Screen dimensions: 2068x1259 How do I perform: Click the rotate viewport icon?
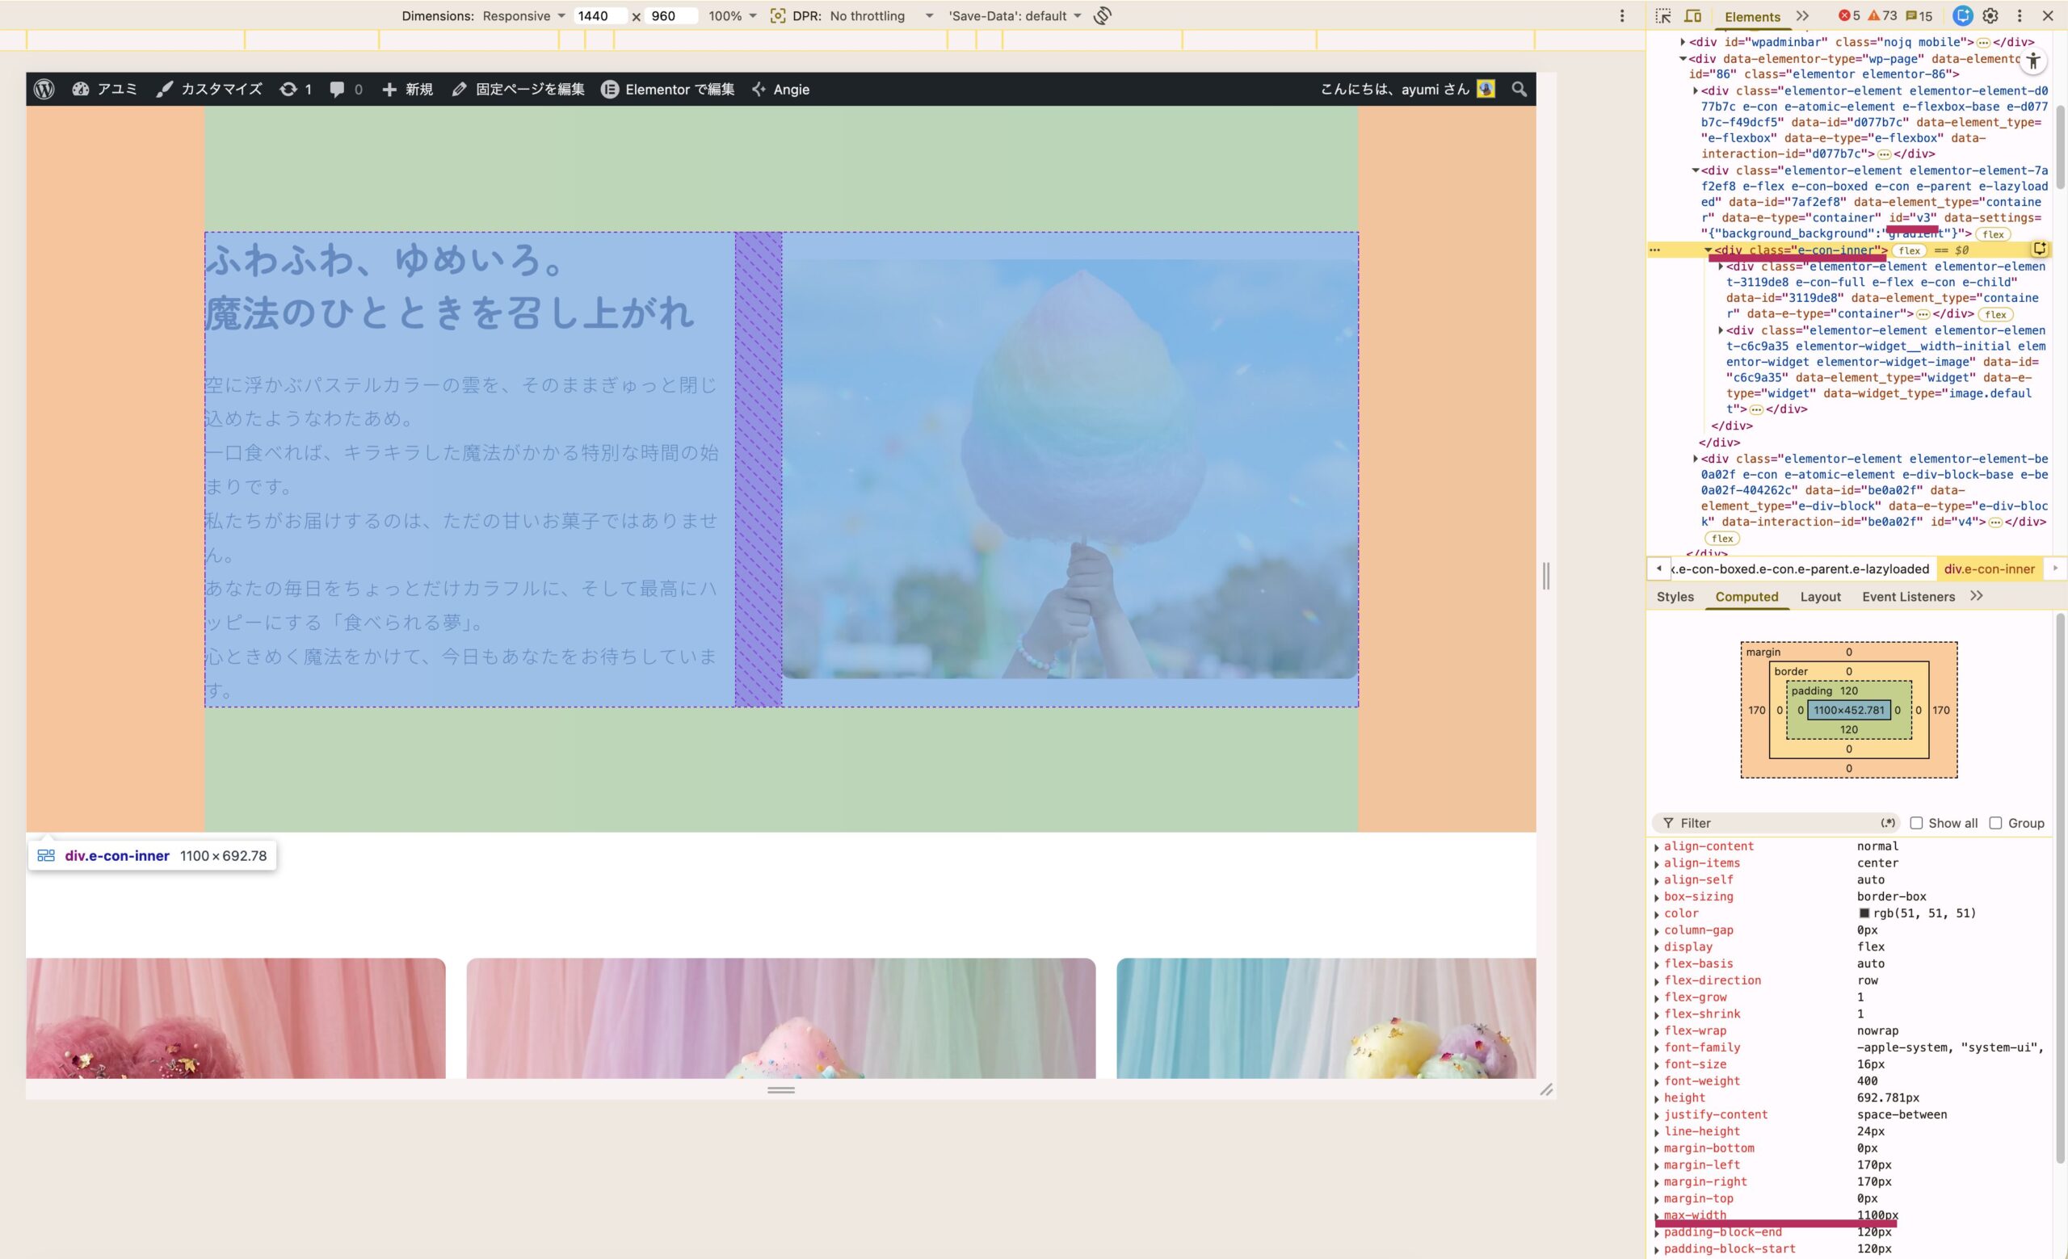(x=1103, y=16)
